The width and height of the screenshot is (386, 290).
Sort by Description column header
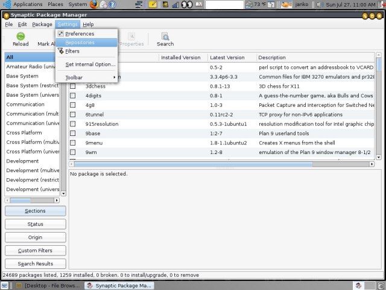(315, 57)
